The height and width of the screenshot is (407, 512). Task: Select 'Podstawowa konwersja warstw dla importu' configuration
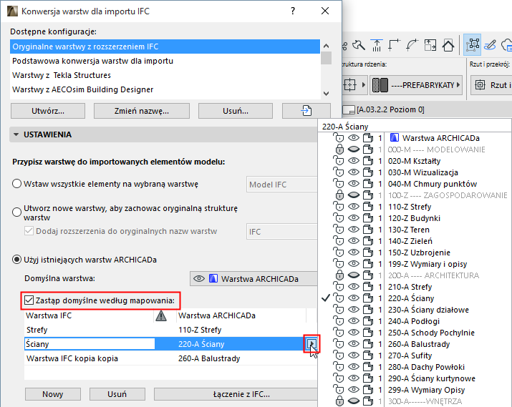pyautogui.click(x=165, y=61)
